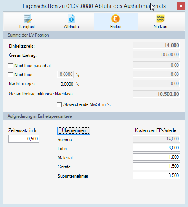Click the dialog title bar text

[x=94, y=6]
